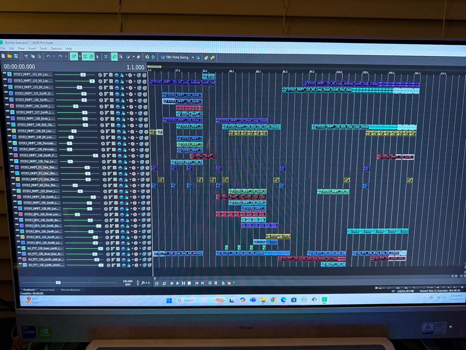Solo track 6 STCR2_MHPT_125_Synth_B

coord(145,94)
